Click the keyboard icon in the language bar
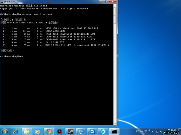181x135 pixels. [142, 131]
